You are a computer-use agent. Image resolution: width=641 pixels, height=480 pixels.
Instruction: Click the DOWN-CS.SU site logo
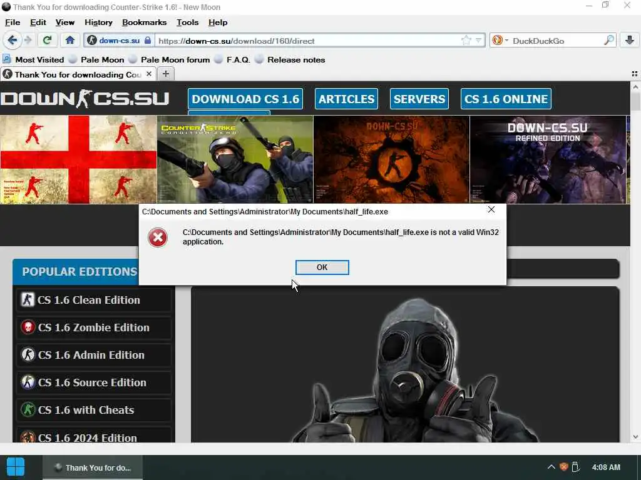[x=85, y=99]
